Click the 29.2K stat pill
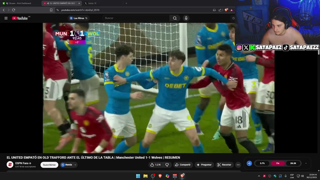The width and height of the screenshot is (320, 180). [293, 163]
